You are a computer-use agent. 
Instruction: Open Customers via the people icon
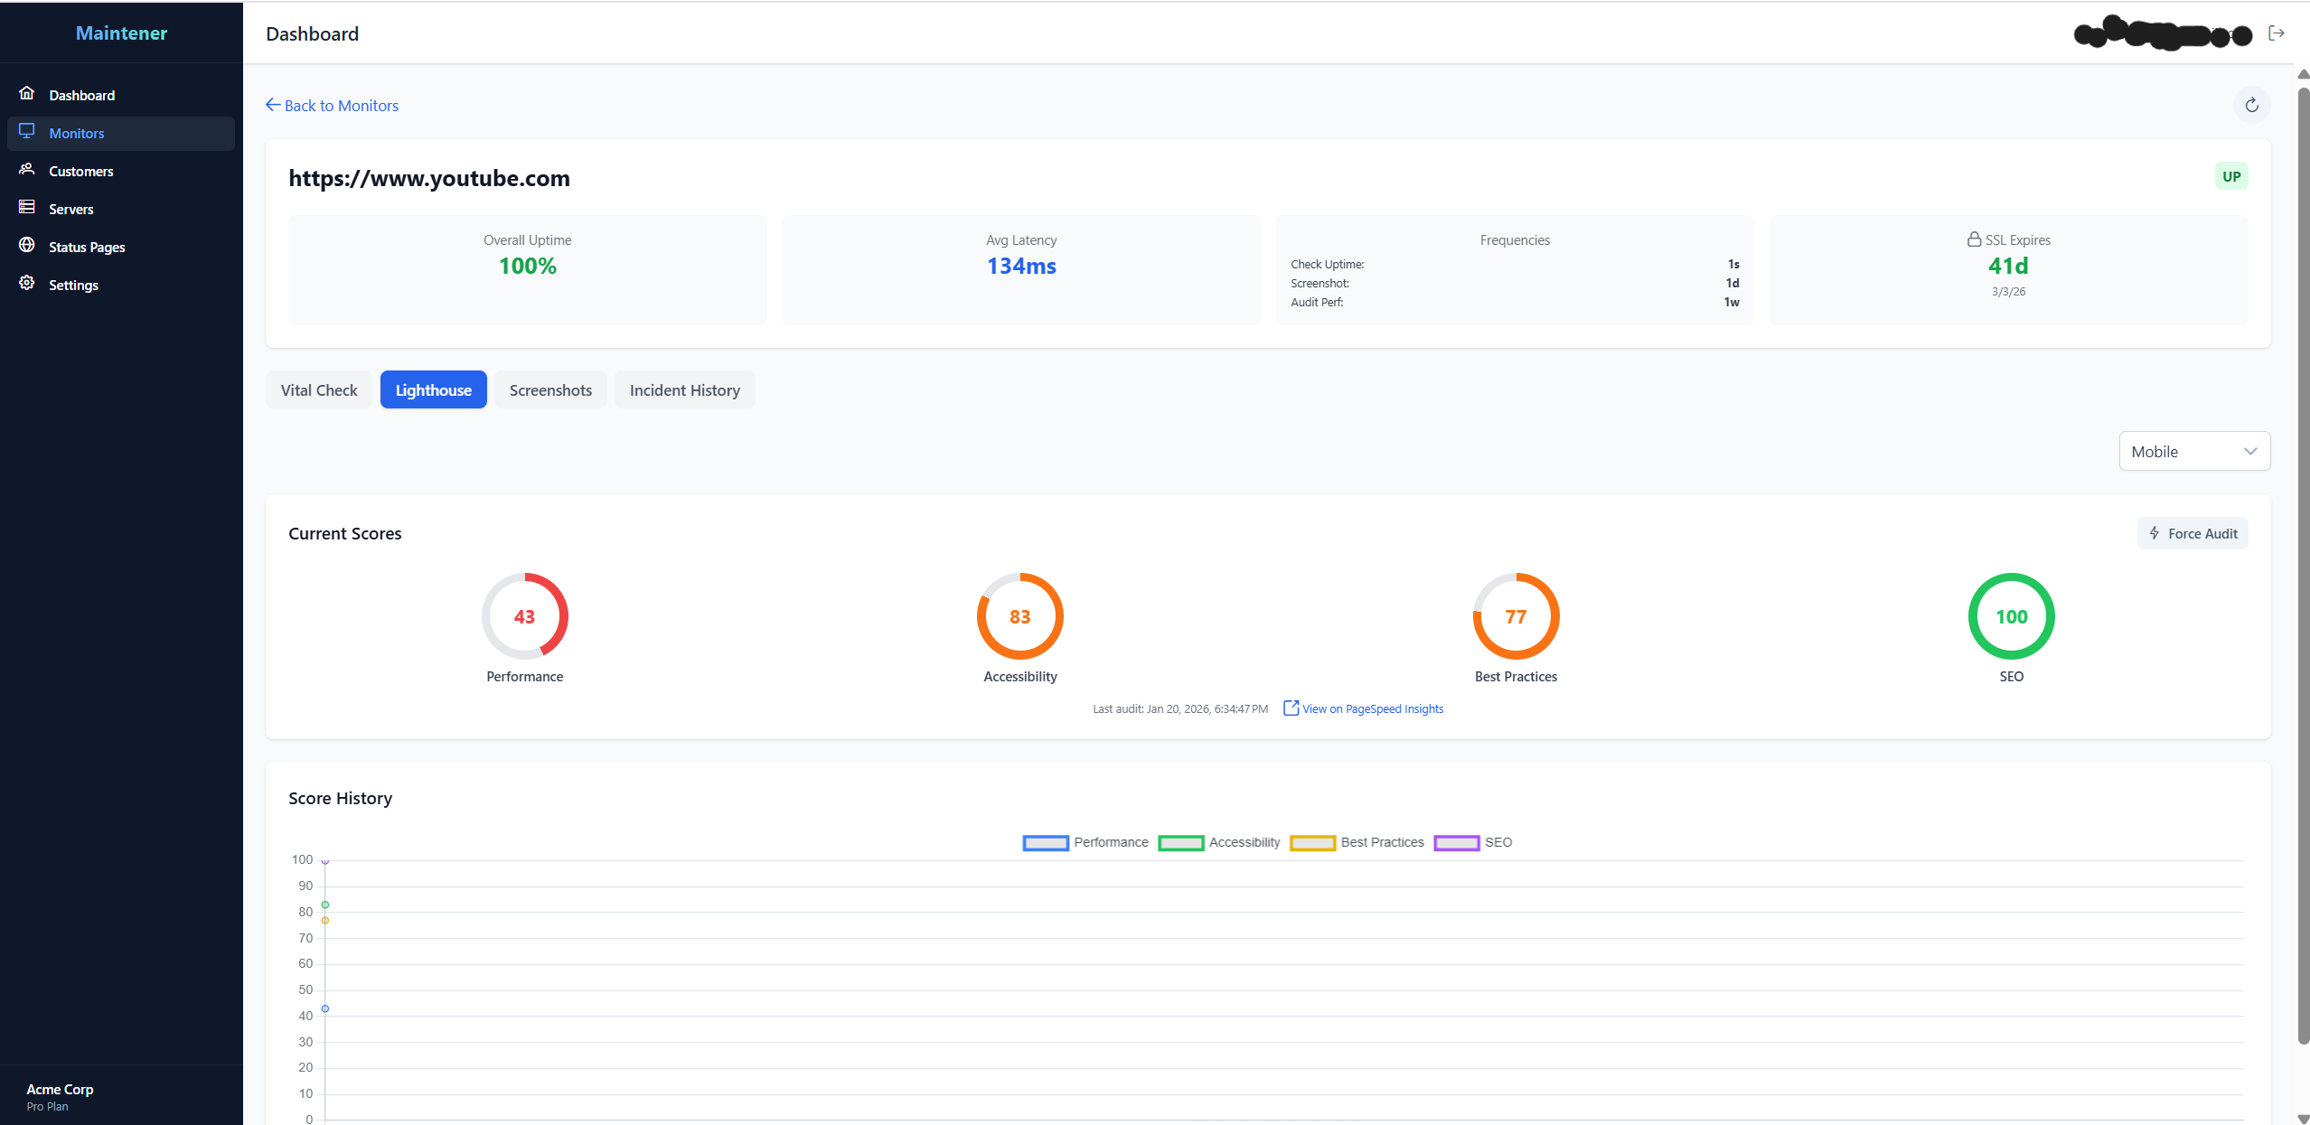click(26, 170)
